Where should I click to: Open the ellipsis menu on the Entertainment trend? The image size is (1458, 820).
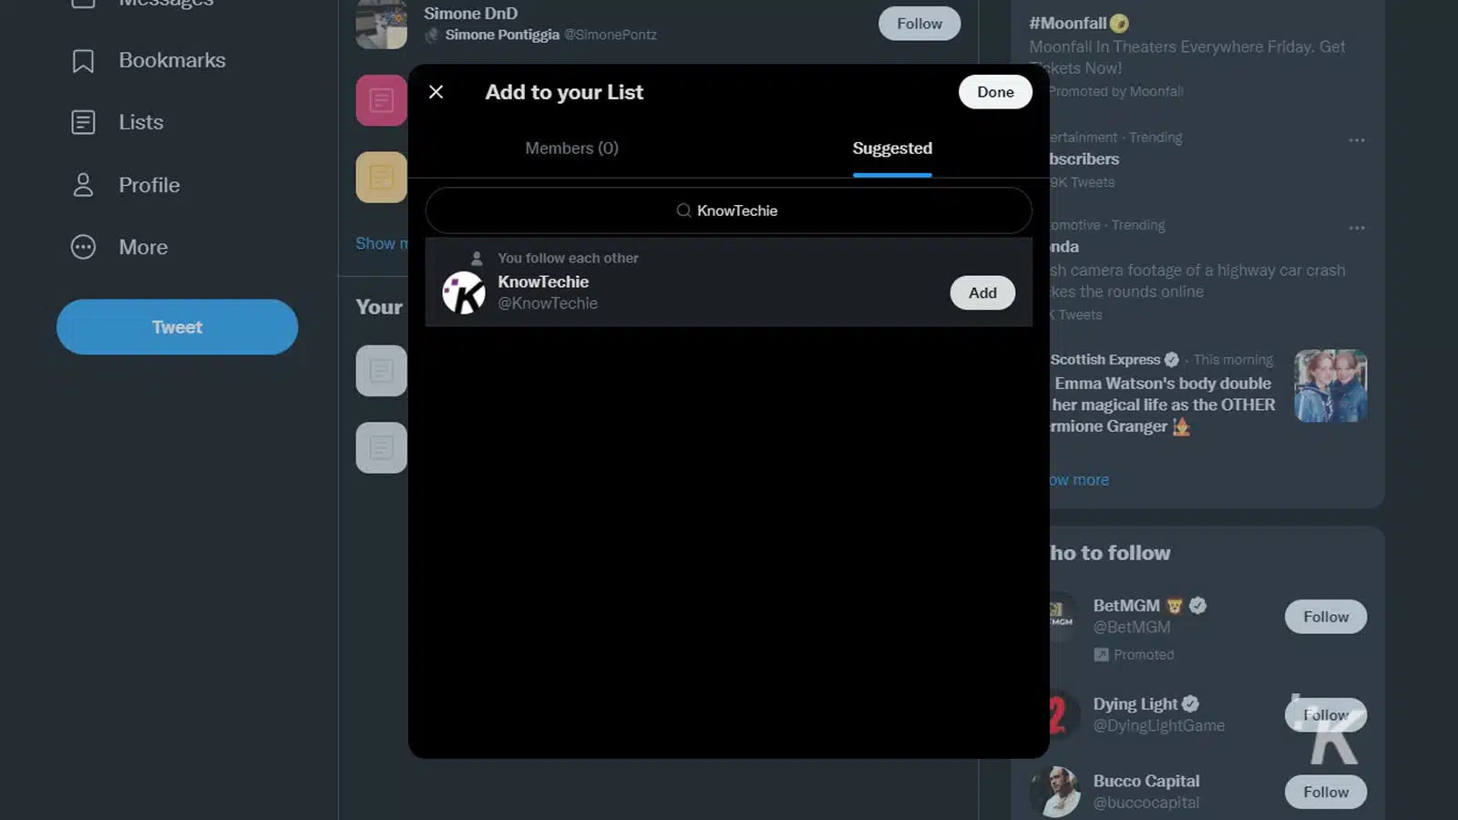1357,139
